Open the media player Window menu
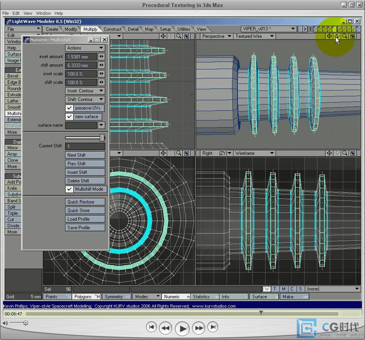Viewport: 365px width, 340px height. 43,13
